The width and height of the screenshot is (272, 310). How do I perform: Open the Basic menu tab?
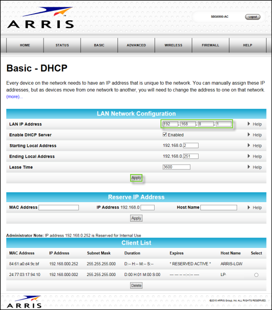click(x=99, y=45)
